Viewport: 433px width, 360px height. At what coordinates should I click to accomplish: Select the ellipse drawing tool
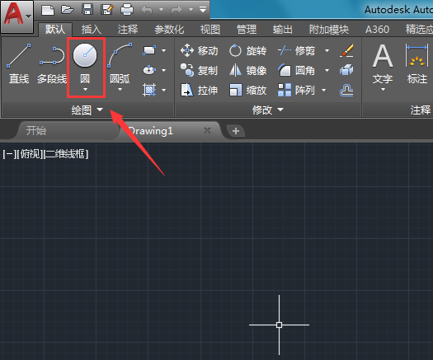(149, 70)
